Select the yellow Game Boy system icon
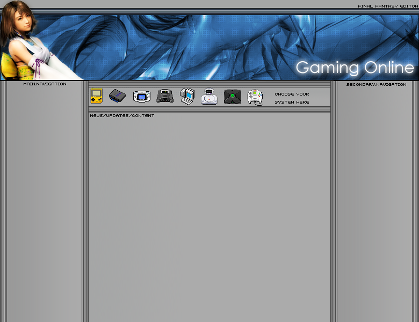Viewport: 419px width, 322px height. (x=97, y=96)
